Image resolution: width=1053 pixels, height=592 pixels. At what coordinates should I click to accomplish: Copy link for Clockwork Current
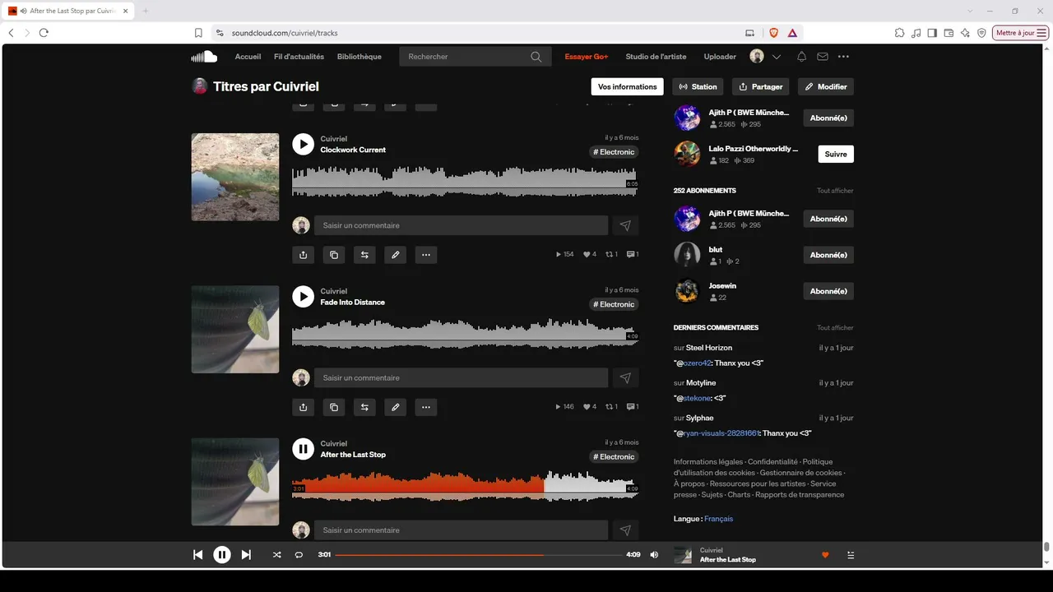coord(334,255)
